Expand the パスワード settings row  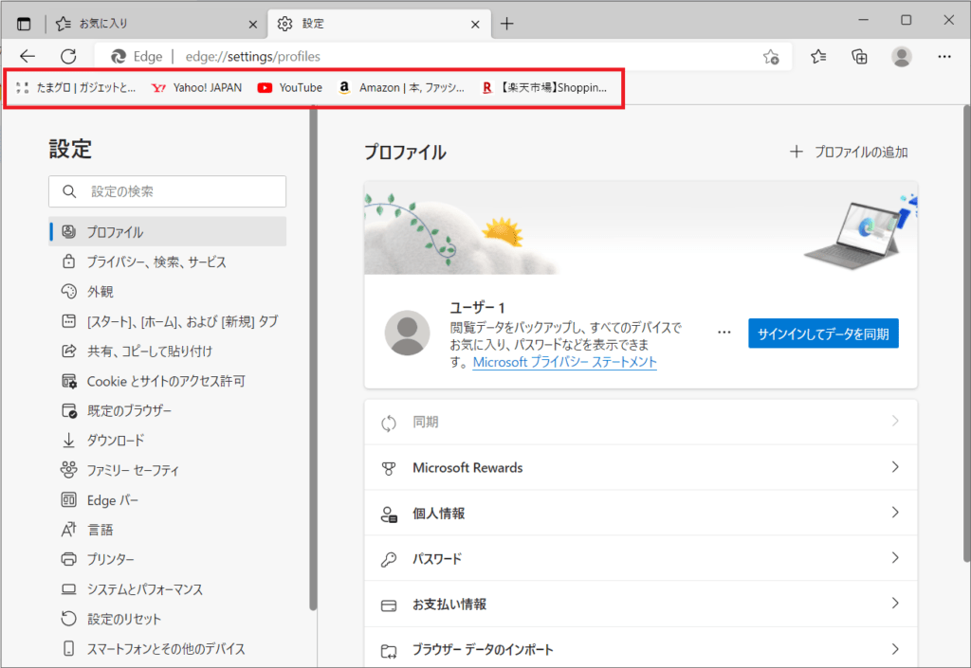click(640, 559)
